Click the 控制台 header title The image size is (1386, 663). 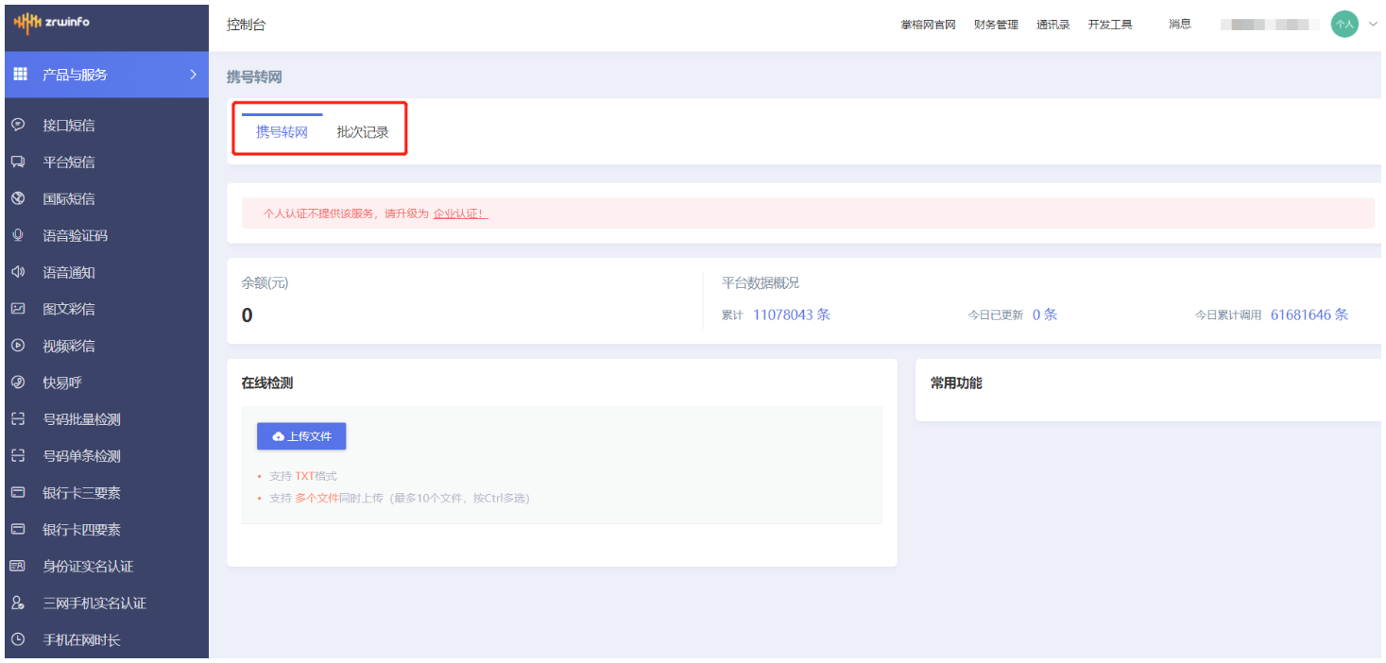point(247,25)
